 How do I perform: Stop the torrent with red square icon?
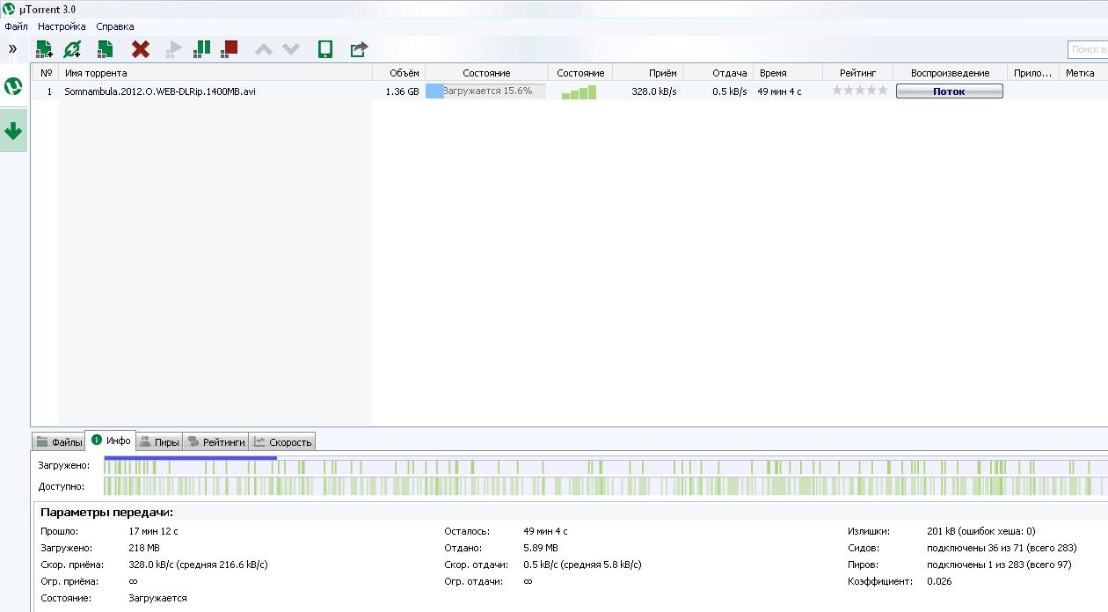point(230,49)
